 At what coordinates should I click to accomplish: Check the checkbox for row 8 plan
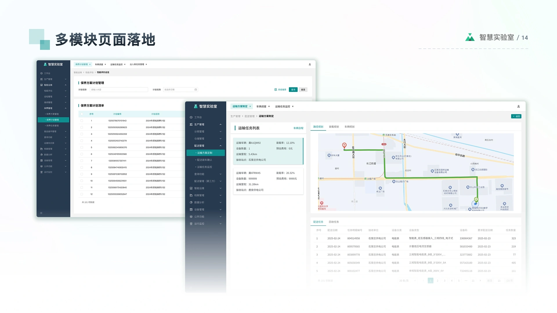82,168
